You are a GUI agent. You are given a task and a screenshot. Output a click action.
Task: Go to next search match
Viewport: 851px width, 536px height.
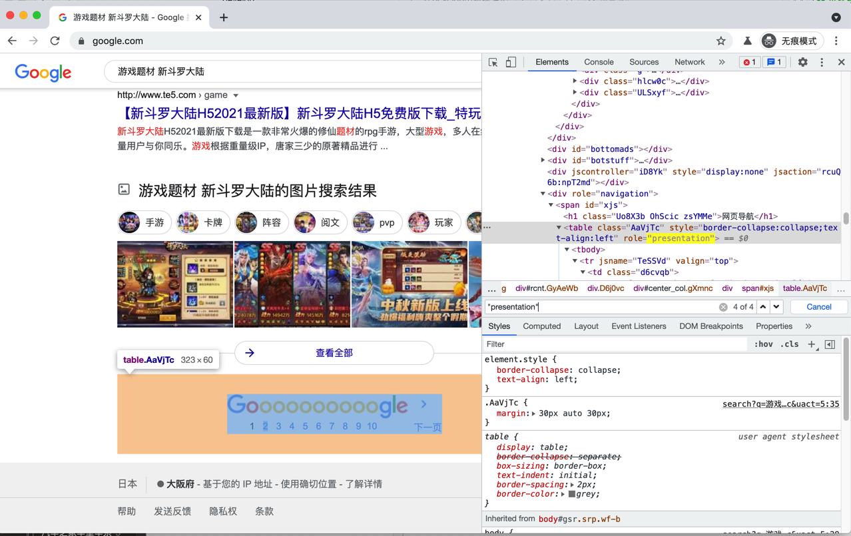tap(776, 307)
